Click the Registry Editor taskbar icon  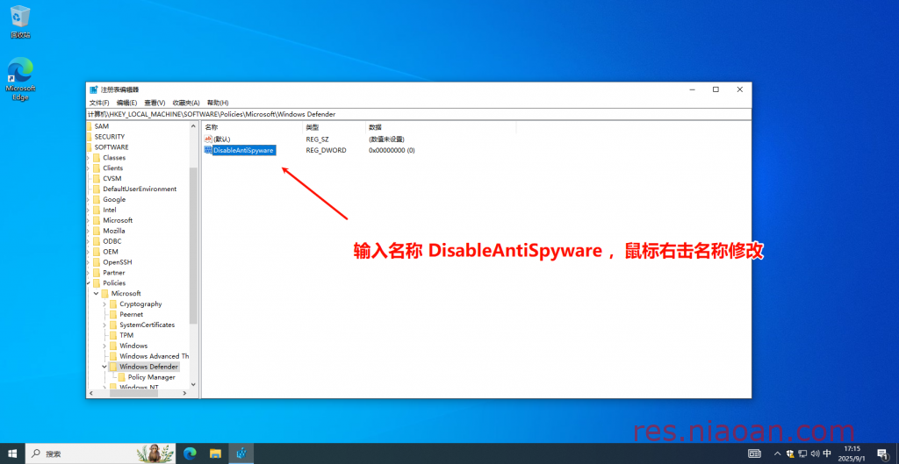point(241,453)
